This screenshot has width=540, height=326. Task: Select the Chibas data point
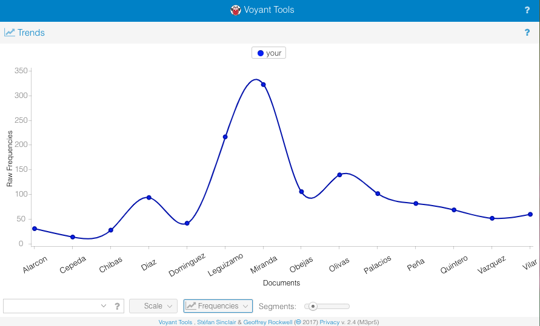(x=111, y=230)
